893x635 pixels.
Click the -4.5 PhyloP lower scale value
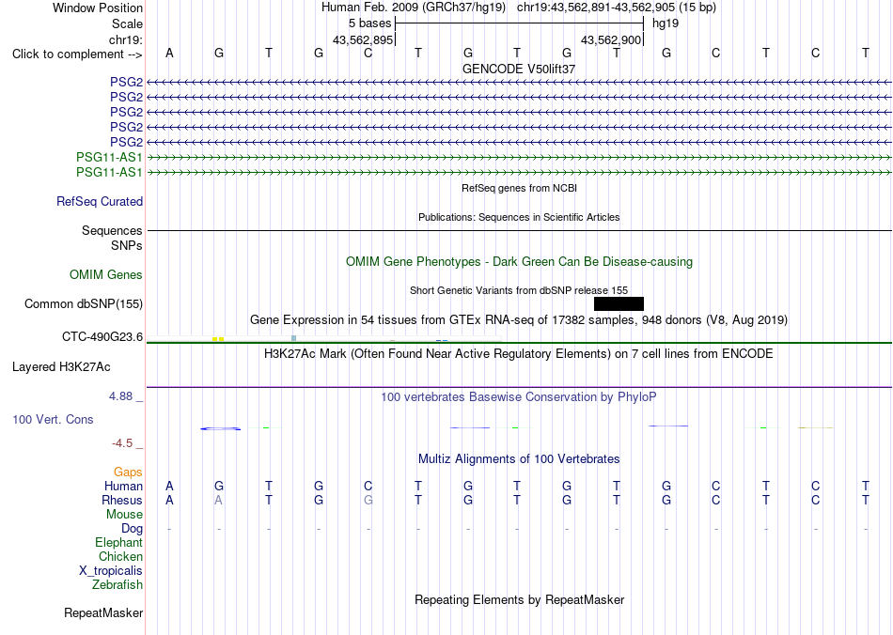[122, 443]
